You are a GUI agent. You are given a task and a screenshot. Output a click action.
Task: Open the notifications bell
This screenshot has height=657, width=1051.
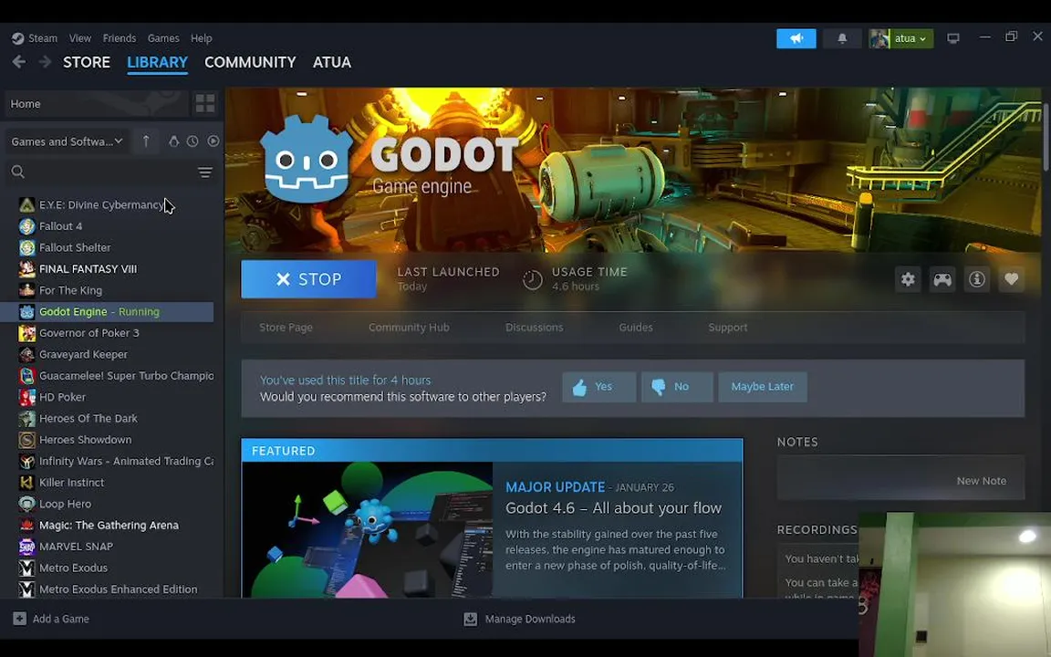point(842,38)
